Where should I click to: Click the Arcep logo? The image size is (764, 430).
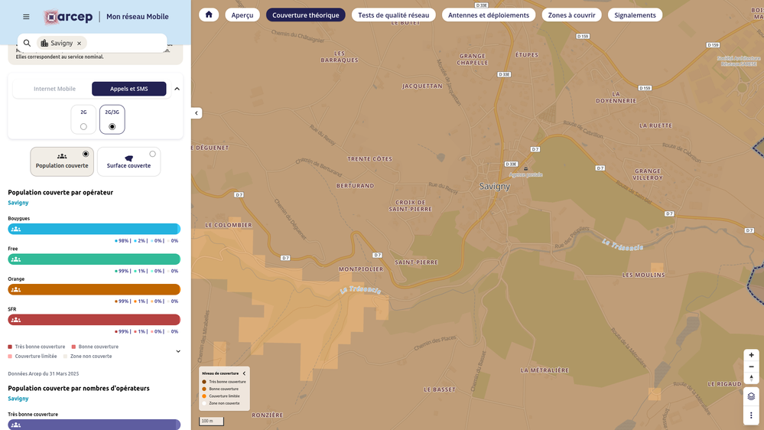coord(69,17)
